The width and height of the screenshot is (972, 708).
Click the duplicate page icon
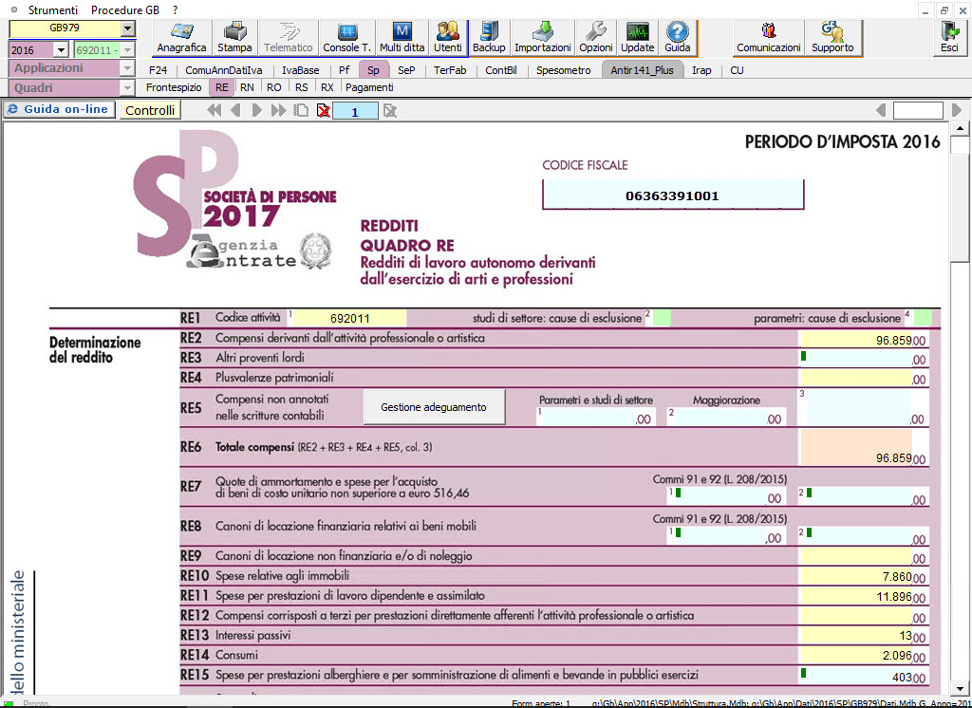click(301, 110)
